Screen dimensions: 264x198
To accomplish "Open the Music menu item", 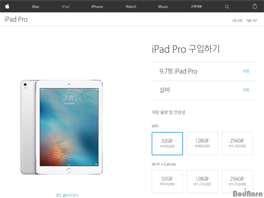I will pyautogui.click(x=163, y=7).
